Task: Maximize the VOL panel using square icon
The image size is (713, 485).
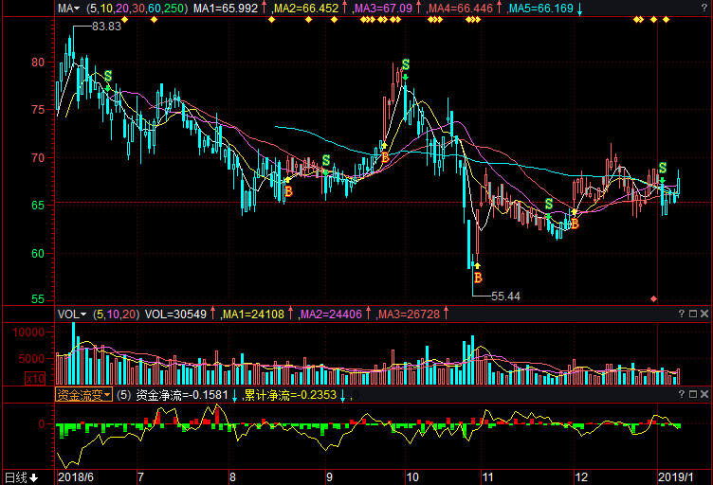Action: pyautogui.click(x=693, y=314)
